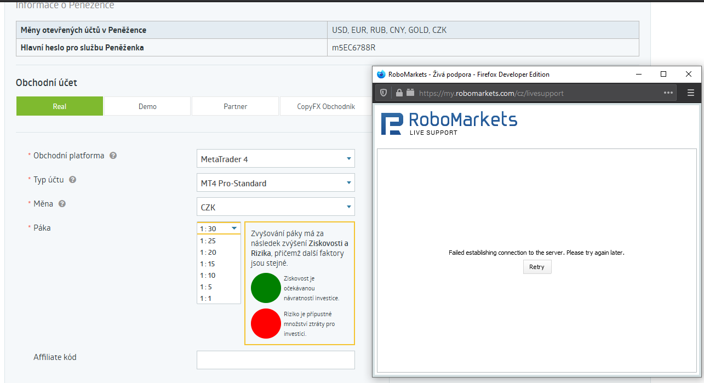Image resolution: width=704 pixels, height=383 pixels.
Task: Click the Hlavní heslo pro službu Peněženka cell
Action: coord(172,48)
